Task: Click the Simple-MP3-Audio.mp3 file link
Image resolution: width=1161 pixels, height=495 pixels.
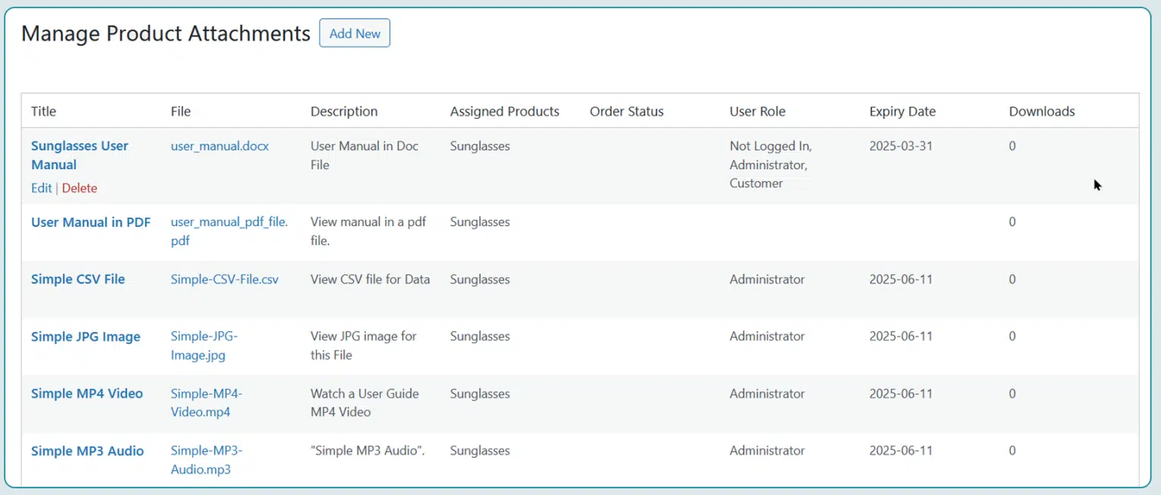Action: (x=206, y=460)
